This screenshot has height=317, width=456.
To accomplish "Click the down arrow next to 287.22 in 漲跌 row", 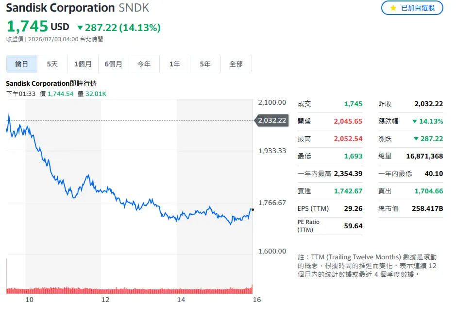I will [416, 139].
